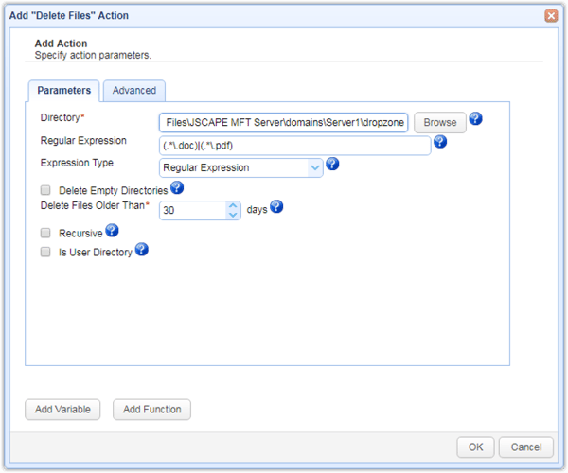Click the Is User Directory label

coord(96,252)
